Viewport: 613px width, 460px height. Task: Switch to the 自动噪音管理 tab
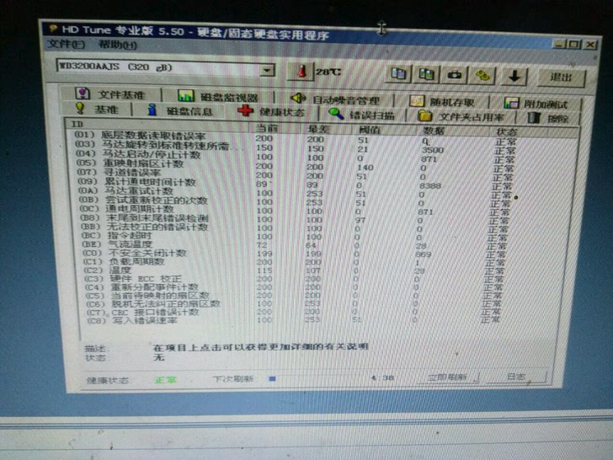coord(335,99)
